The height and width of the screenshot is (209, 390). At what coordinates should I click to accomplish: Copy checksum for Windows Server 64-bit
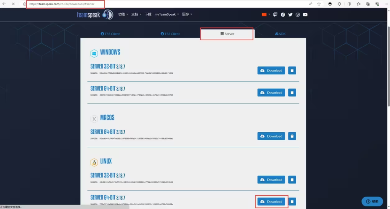coord(292,93)
